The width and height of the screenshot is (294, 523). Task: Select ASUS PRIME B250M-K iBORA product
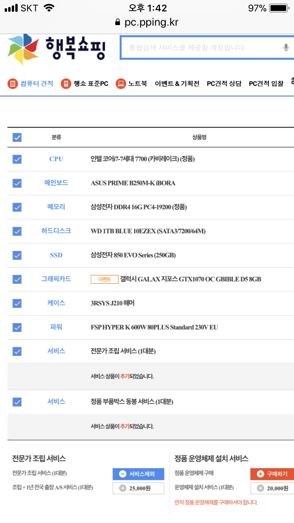pos(133,183)
